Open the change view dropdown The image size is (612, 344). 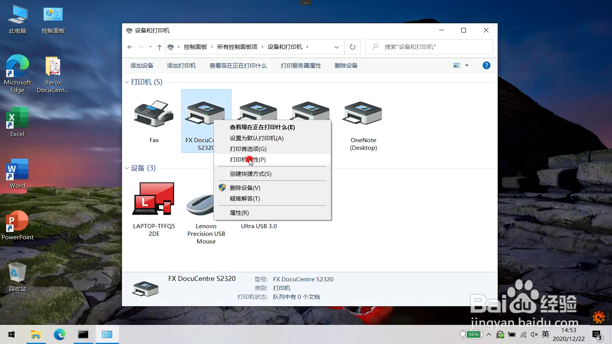(467, 65)
